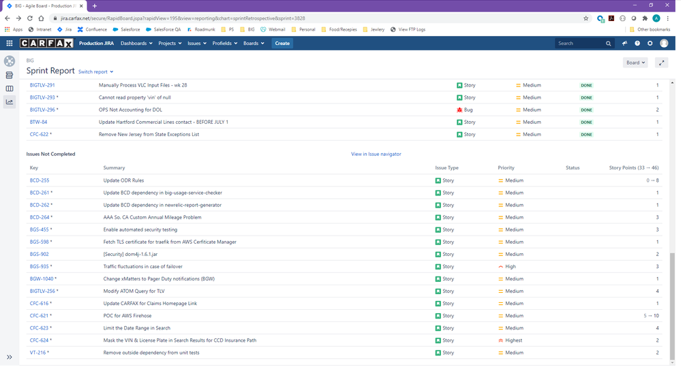Open the Reports chart sidebar icon
681x369 pixels.
(10, 102)
